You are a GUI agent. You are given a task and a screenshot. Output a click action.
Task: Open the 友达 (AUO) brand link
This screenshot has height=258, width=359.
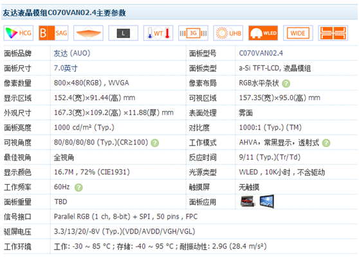(x=72, y=53)
